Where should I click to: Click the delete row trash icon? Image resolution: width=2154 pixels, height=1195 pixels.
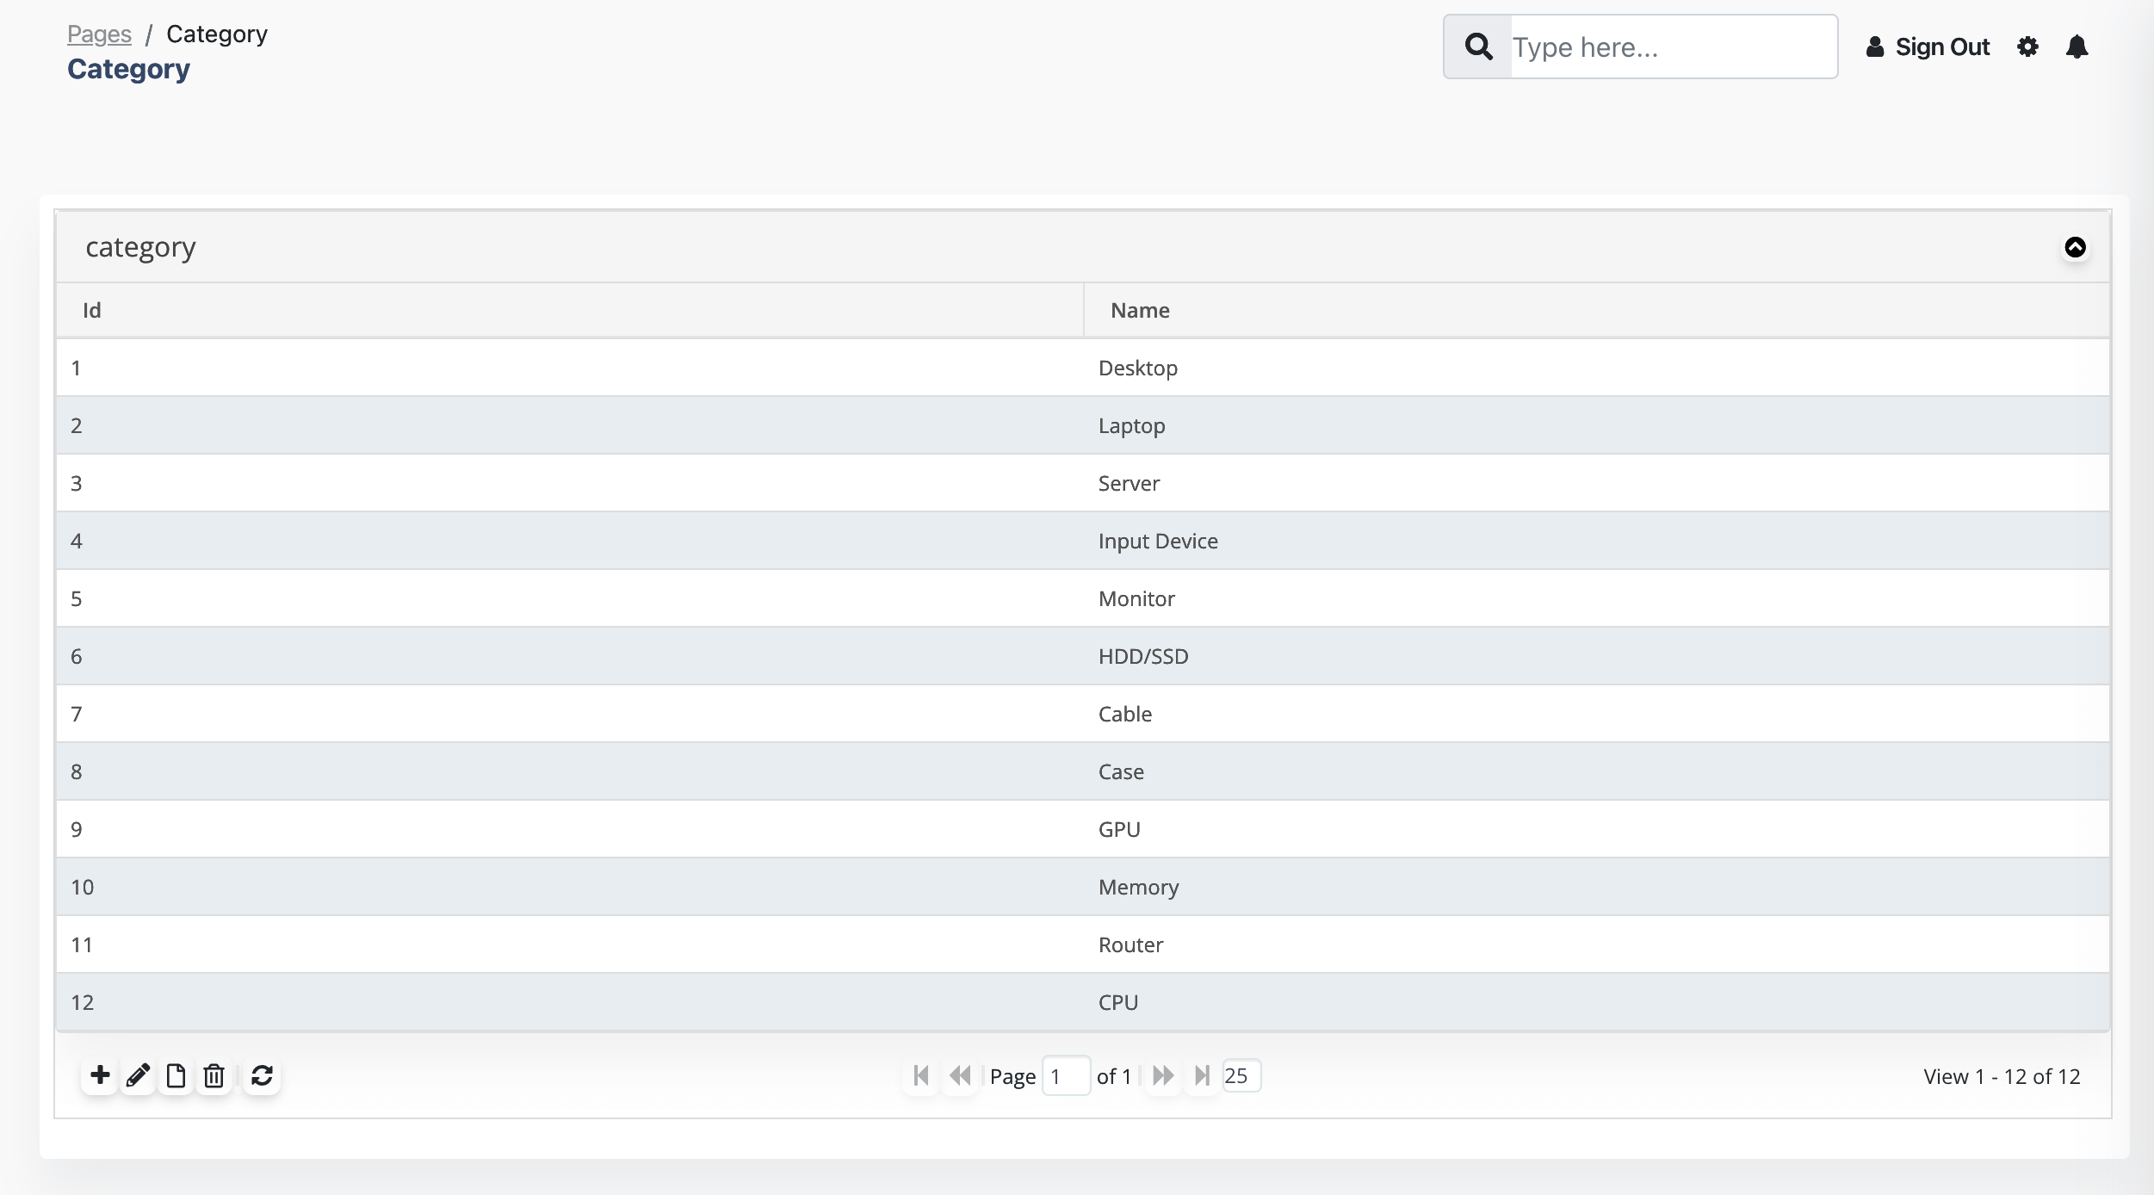pos(214,1075)
